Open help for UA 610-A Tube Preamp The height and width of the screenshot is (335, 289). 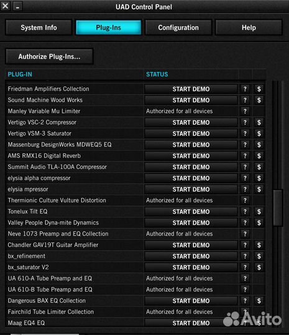245,279
